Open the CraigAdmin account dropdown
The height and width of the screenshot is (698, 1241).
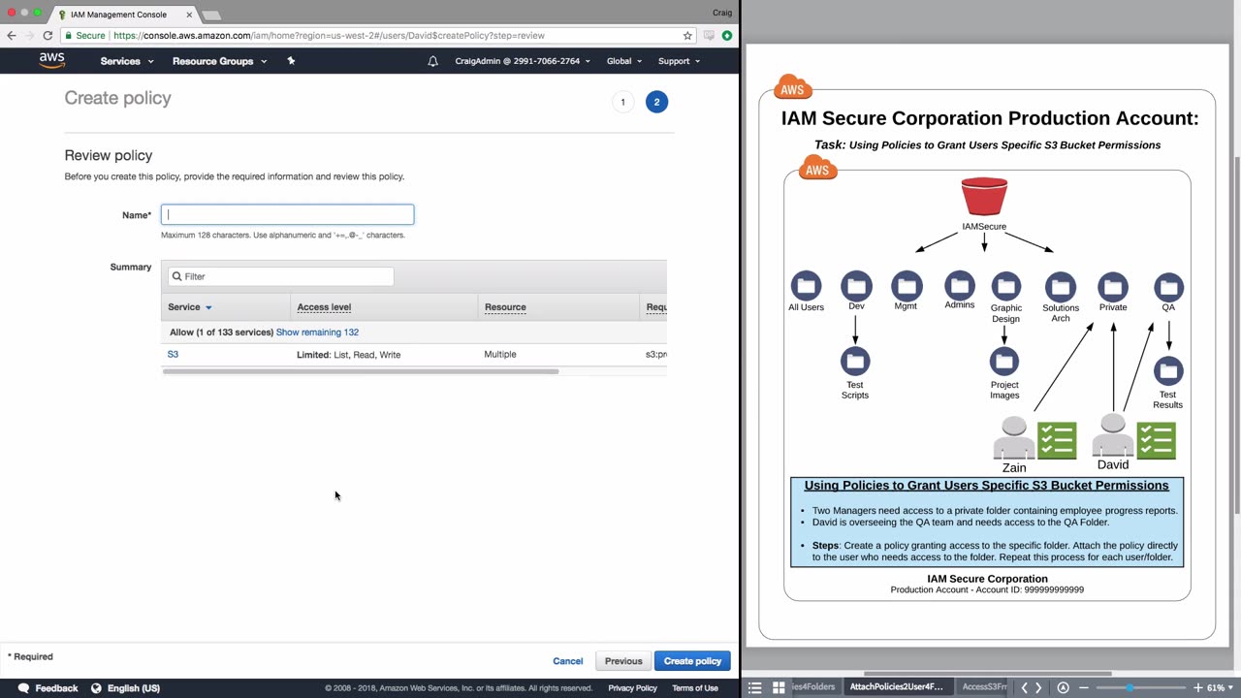[523, 61]
